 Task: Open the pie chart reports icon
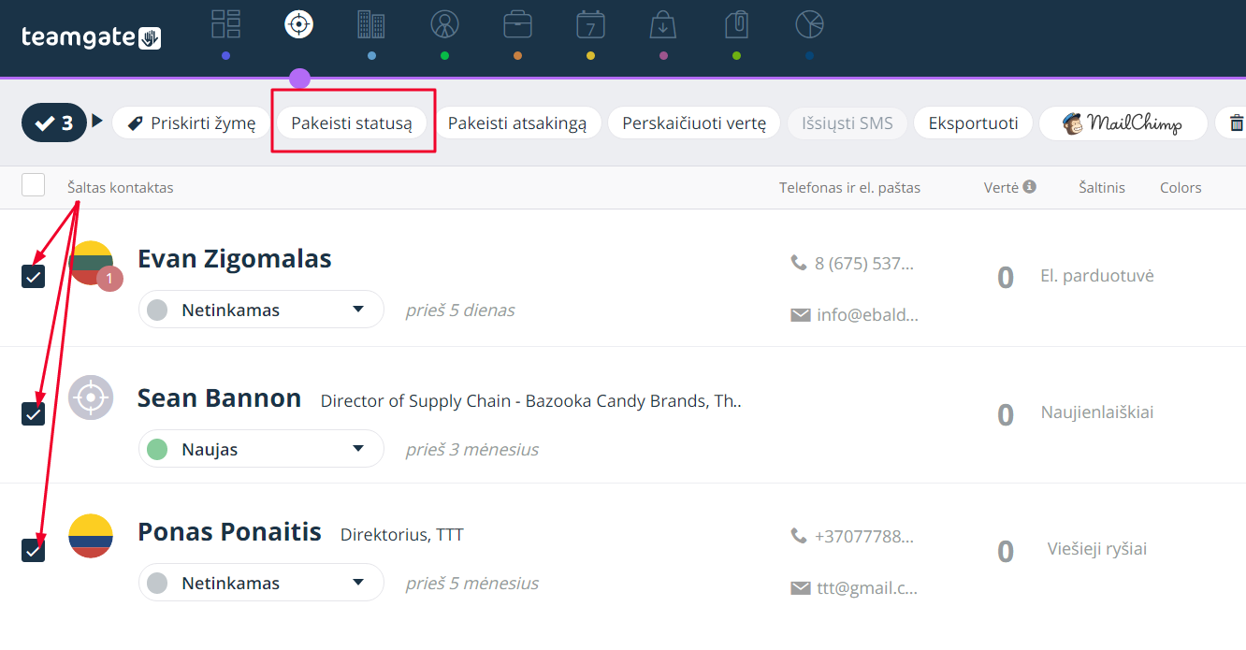point(809,24)
